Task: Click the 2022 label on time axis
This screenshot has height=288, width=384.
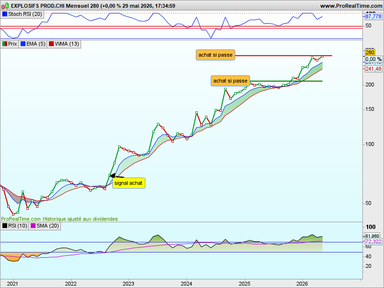Action: point(71,284)
